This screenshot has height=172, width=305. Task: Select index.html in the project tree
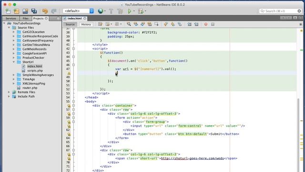point(34,66)
